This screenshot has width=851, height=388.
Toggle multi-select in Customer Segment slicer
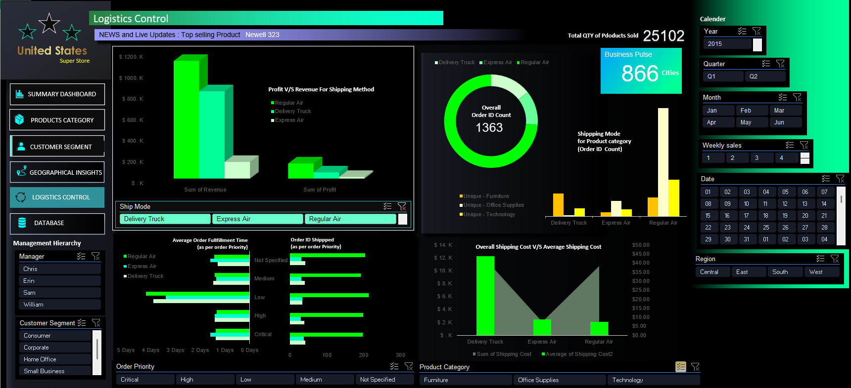(x=82, y=323)
